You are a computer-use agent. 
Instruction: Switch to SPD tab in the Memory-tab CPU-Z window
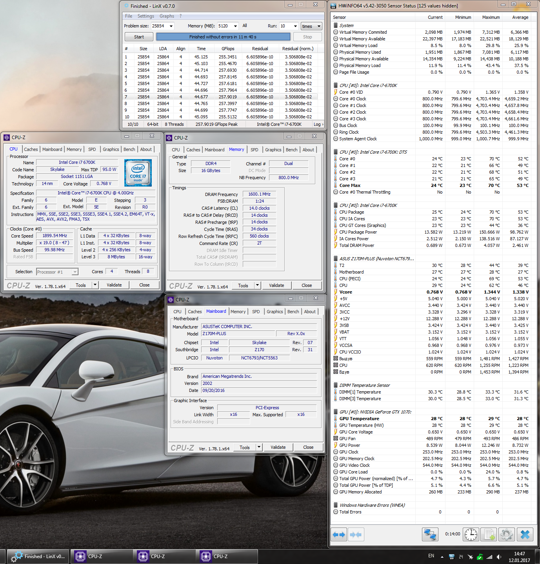(255, 150)
